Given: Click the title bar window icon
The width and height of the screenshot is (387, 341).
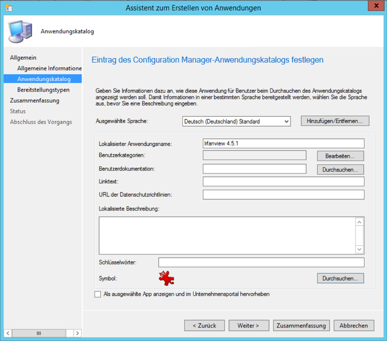Looking at the screenshot, I should click(8, 8).
